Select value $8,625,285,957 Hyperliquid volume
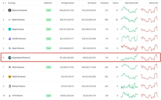The image size is (161, 100). 89,58
